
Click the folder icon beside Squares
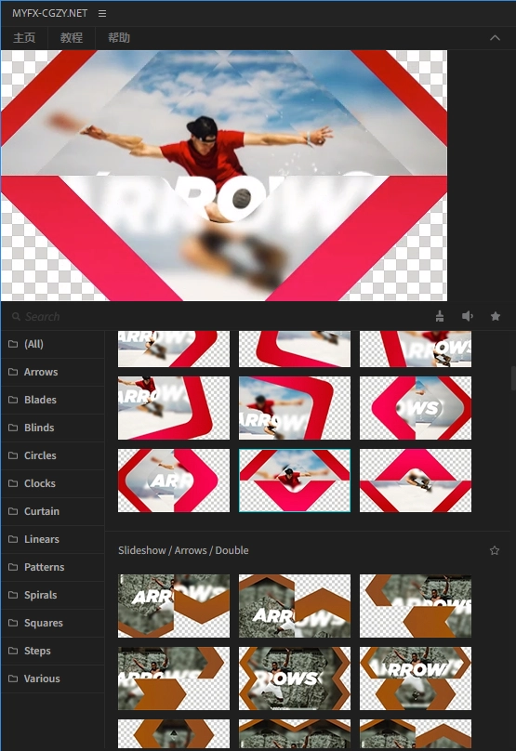coord(13,623)
